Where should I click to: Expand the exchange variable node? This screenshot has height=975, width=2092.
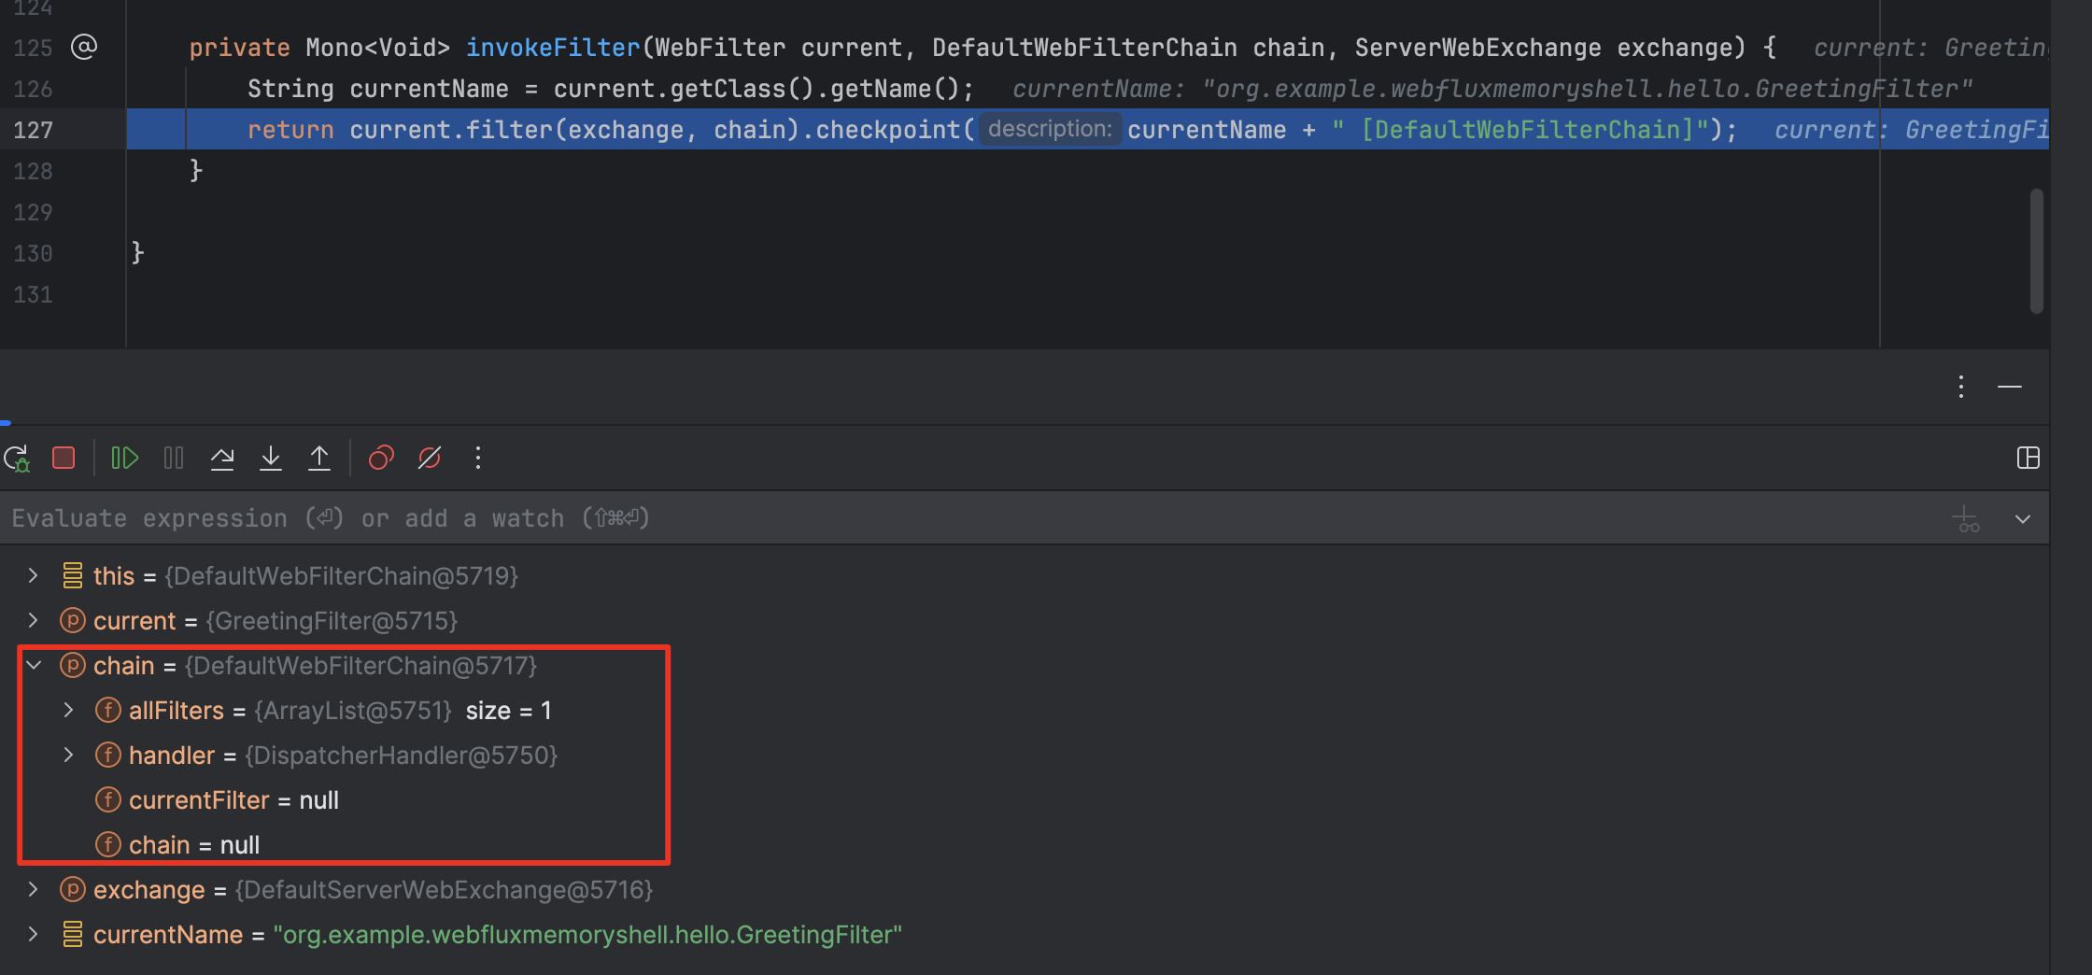point(34,889)
